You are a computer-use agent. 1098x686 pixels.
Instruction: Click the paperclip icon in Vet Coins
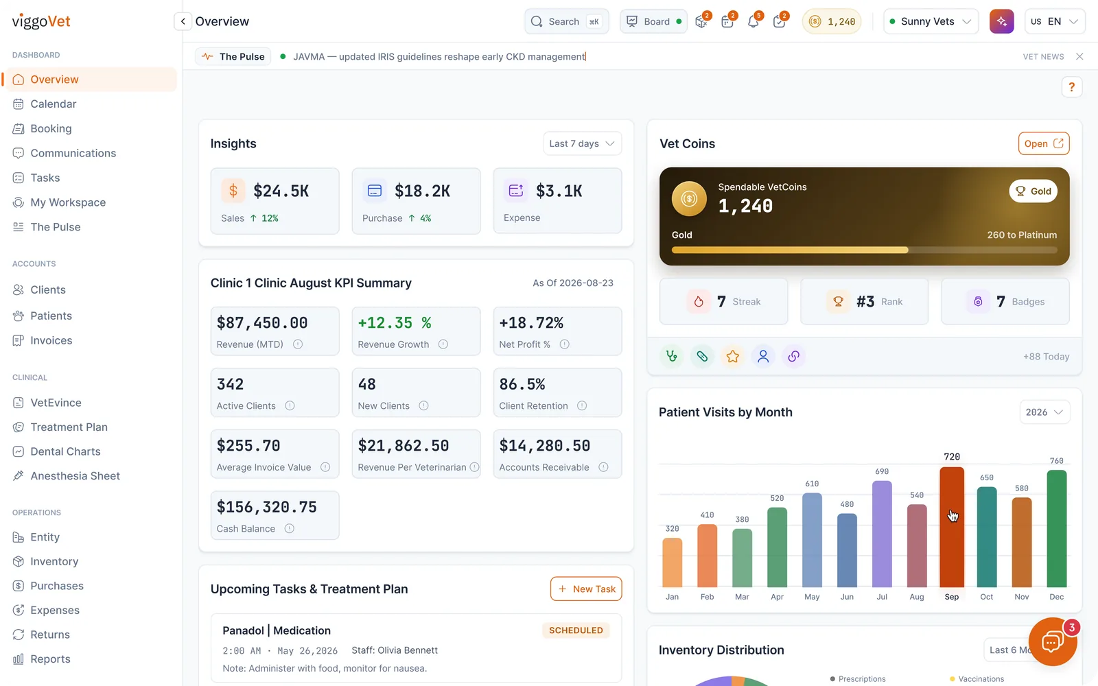pyautogui.click(x=702, y=356)
